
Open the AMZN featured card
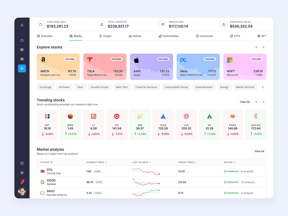58,67
